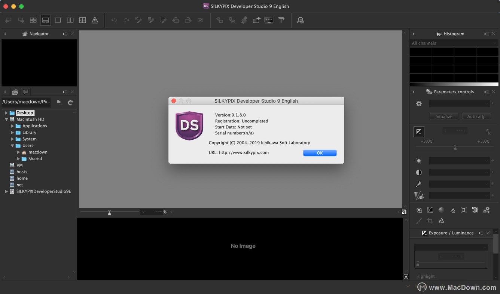Select the Applications folder
This screenshot has width=500, height=294.
34,126
